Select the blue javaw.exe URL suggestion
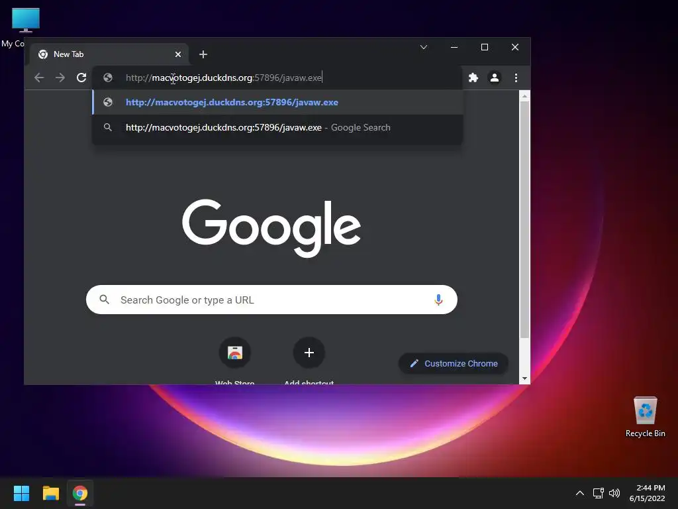 click(x=277, y=102)
